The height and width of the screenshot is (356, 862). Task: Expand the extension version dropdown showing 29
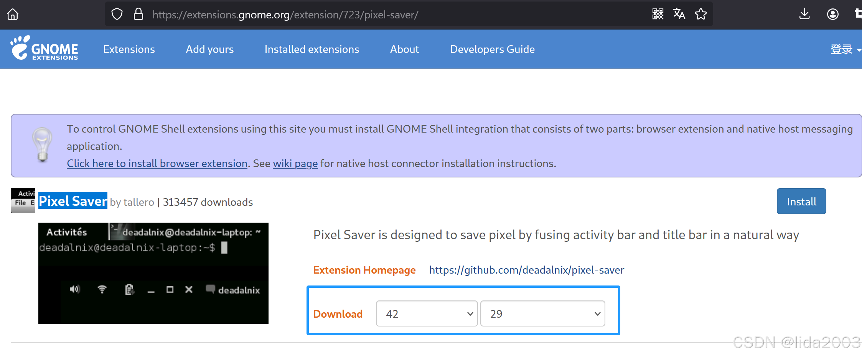[x=543, y=314]
